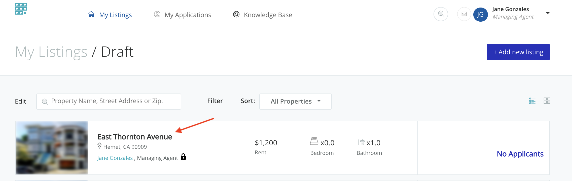Switch to list view layout

coord(532,101)
